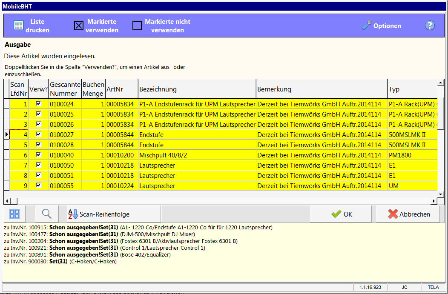This screenshot has height=294, width=448.
Task: Click the Bemerkung column header
Action: [322, 89]
